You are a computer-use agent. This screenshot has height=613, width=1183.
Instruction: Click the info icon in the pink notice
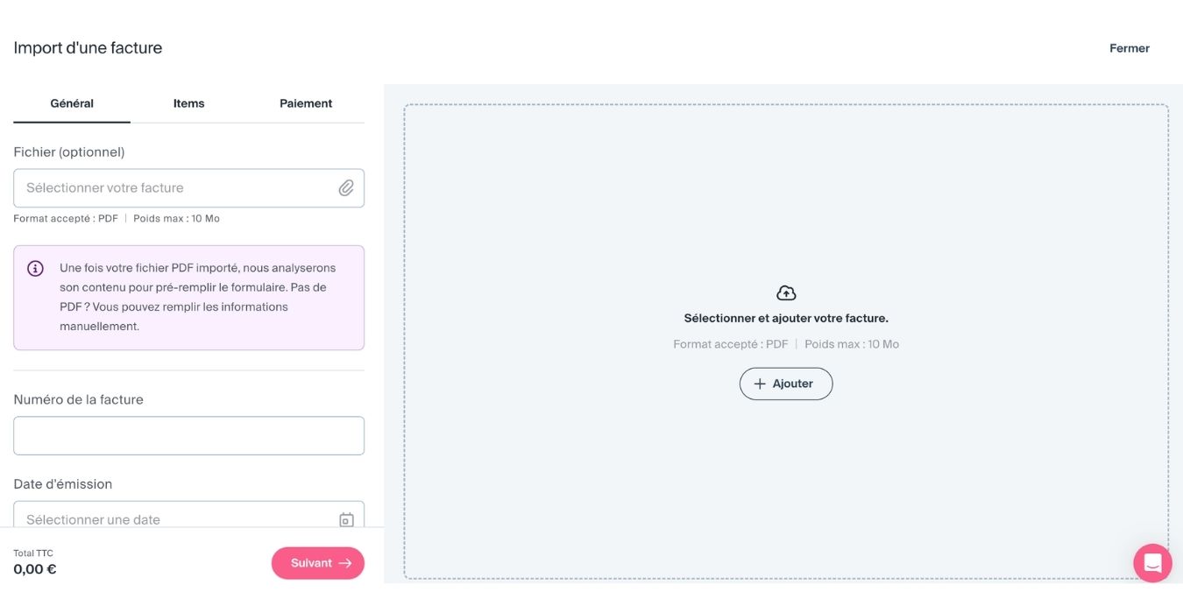click(x=36, y=269)
